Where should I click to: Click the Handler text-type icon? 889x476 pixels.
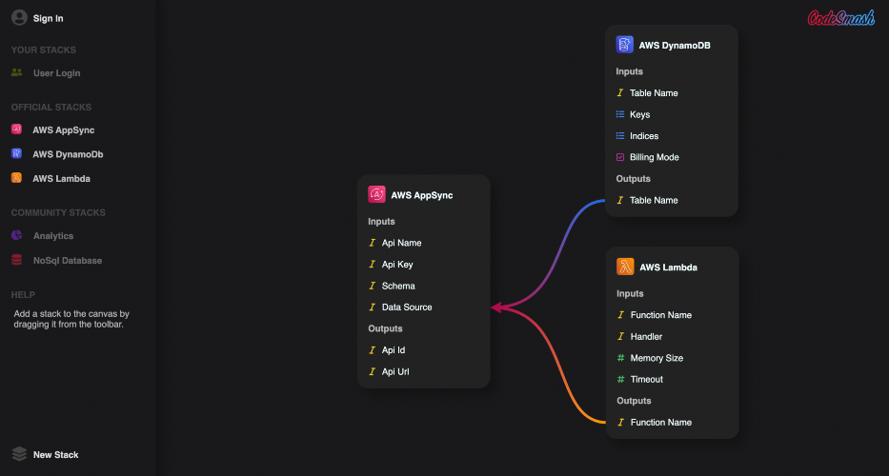pos(621,336)
